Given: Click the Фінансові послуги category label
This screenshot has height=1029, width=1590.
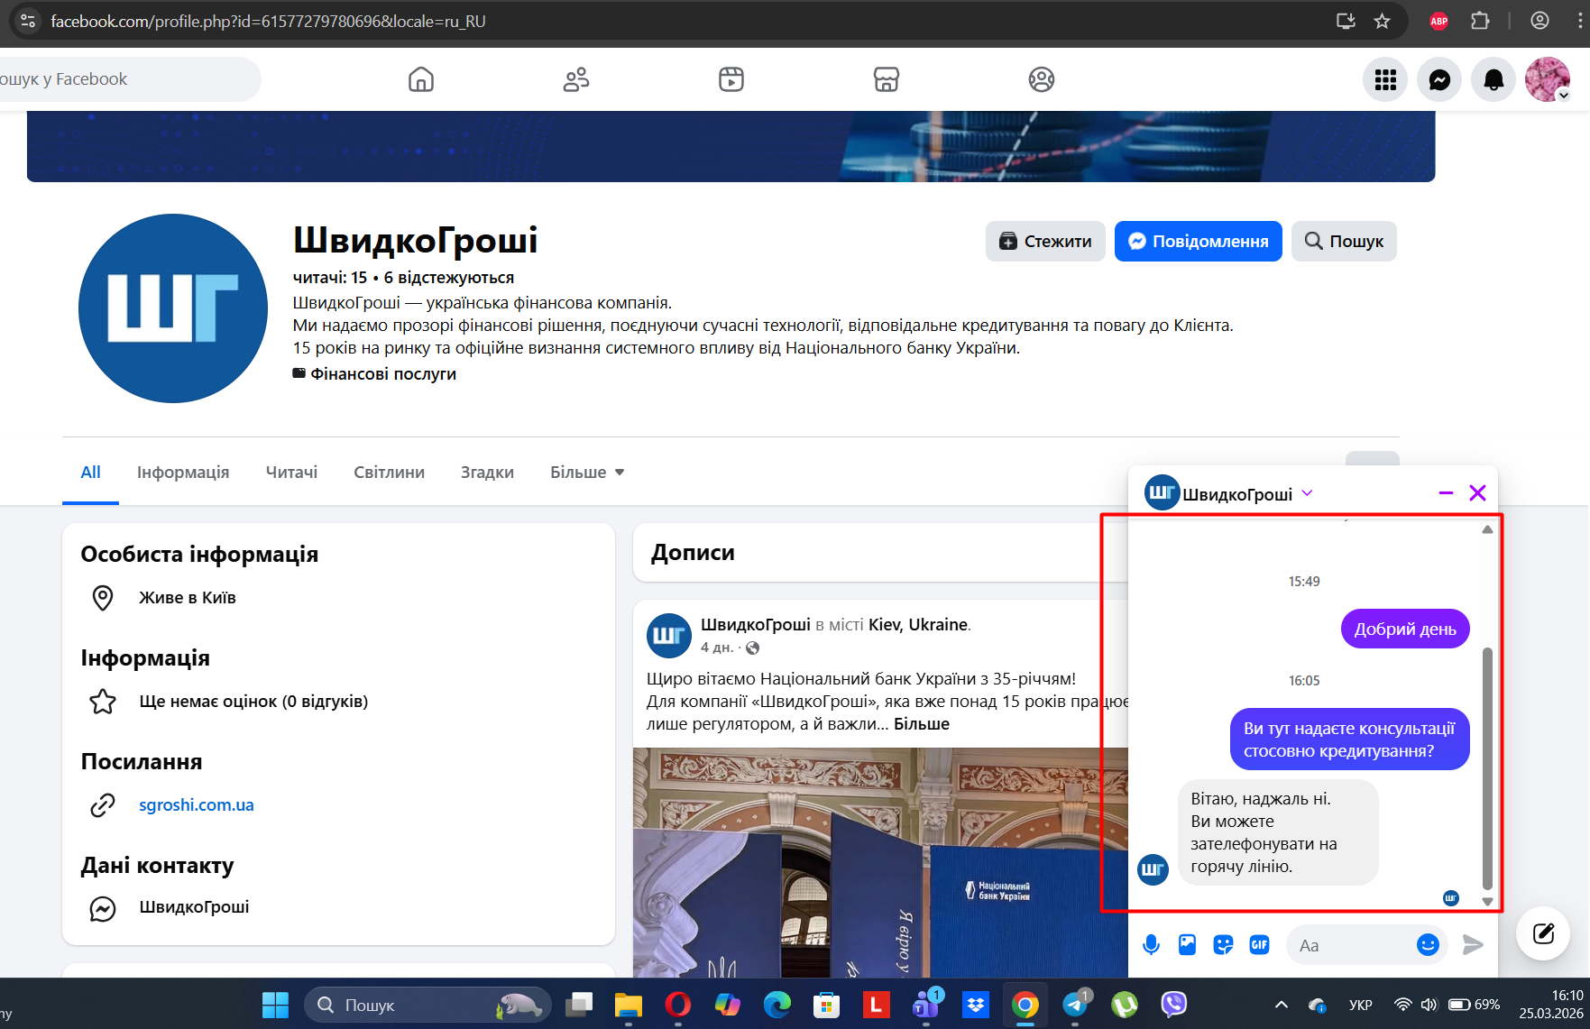Looking at the screenshot, I should pos(383,373).
